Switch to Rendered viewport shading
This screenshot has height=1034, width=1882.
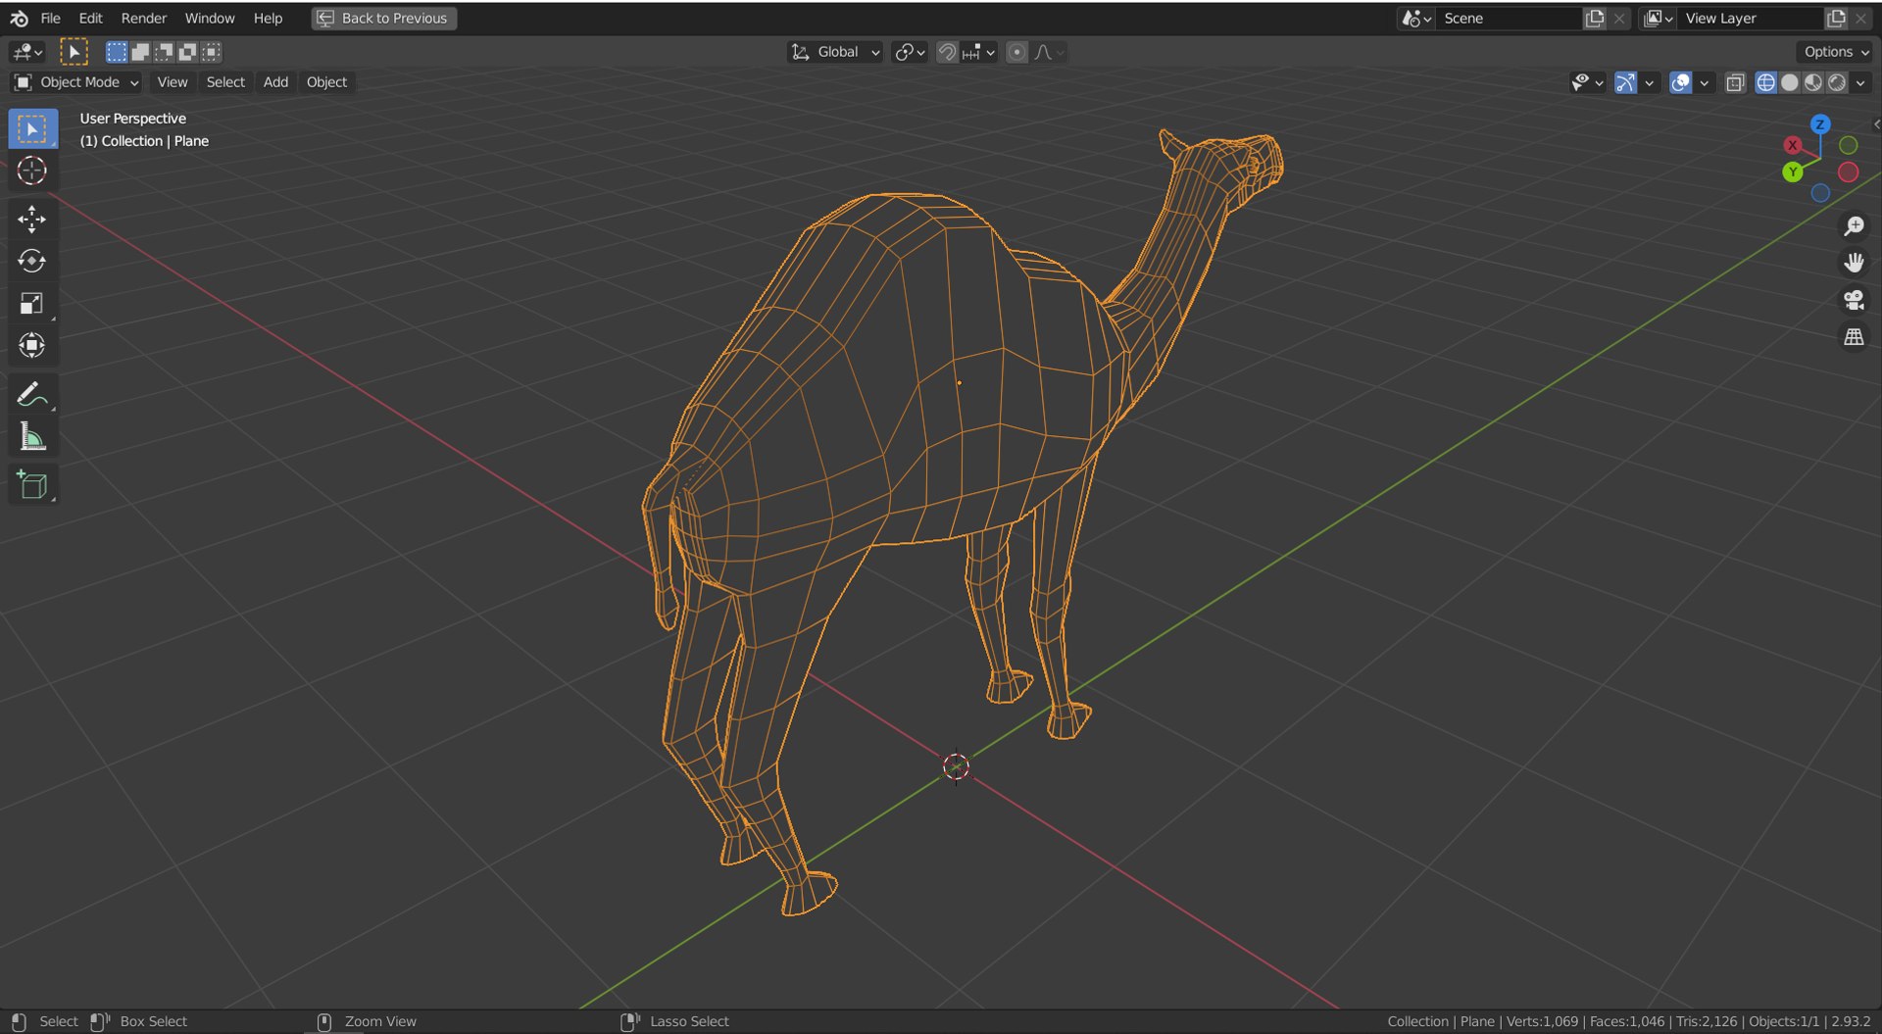(x=1836, y=82)
